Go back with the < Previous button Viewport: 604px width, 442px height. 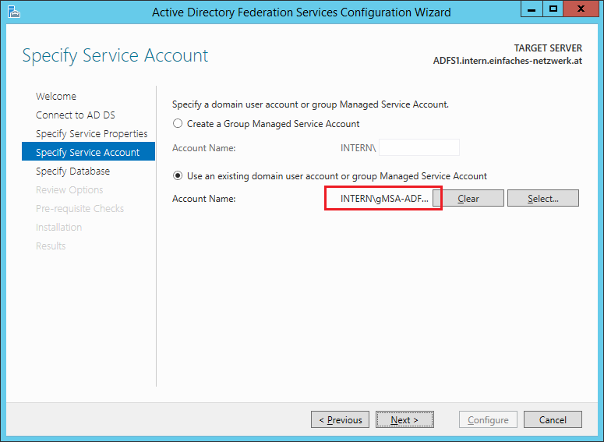pos(340,419)
